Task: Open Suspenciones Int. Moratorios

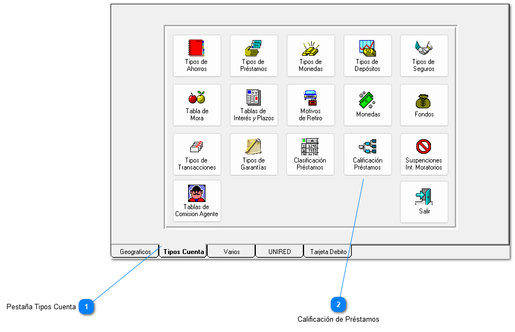Action: tap(424, 154)
